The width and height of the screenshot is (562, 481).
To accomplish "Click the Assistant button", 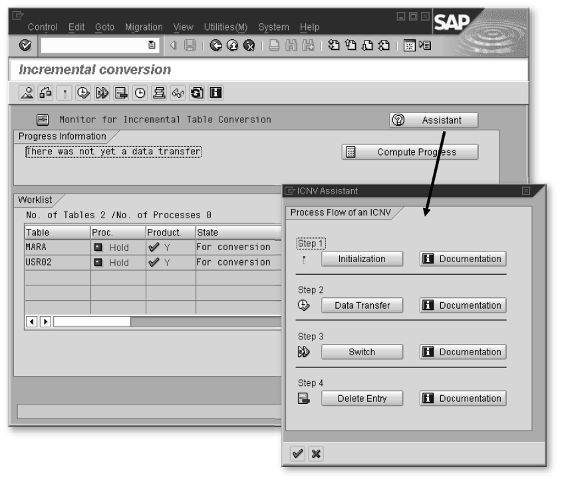I will click(x=434, y=120).
